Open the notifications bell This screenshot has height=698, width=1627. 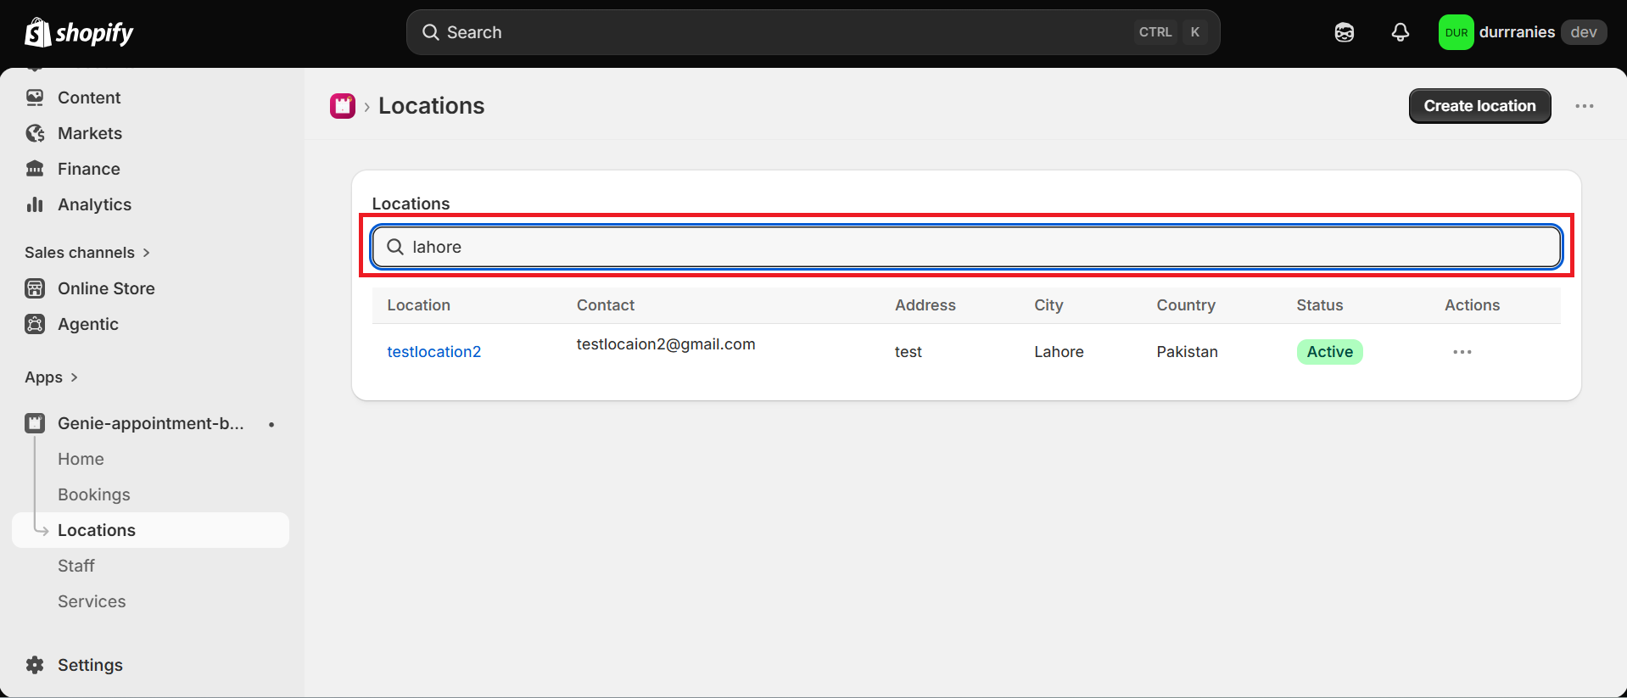[1401, 32]
